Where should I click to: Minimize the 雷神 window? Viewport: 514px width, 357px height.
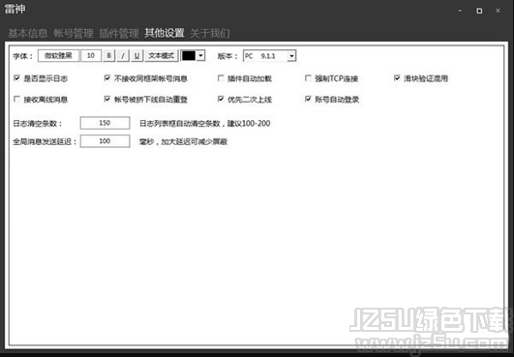click(460, 11)
